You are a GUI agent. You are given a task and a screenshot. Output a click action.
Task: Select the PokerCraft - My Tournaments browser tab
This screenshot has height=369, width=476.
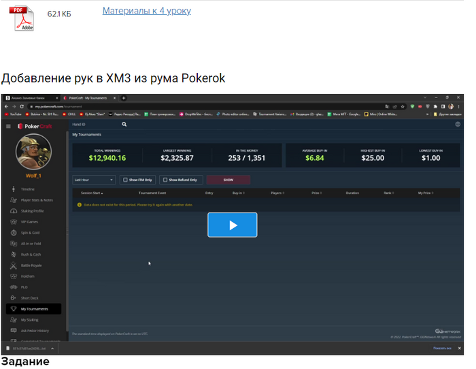coord(89,98)
